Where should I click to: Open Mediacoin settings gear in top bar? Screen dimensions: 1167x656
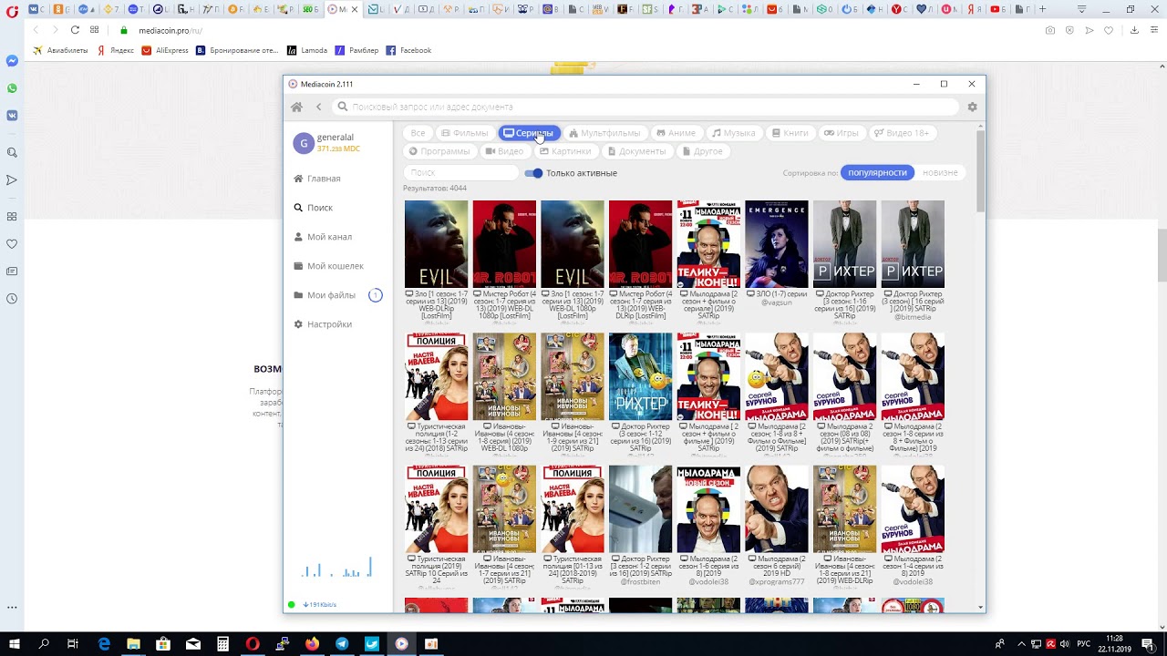(x=972, y=108)
